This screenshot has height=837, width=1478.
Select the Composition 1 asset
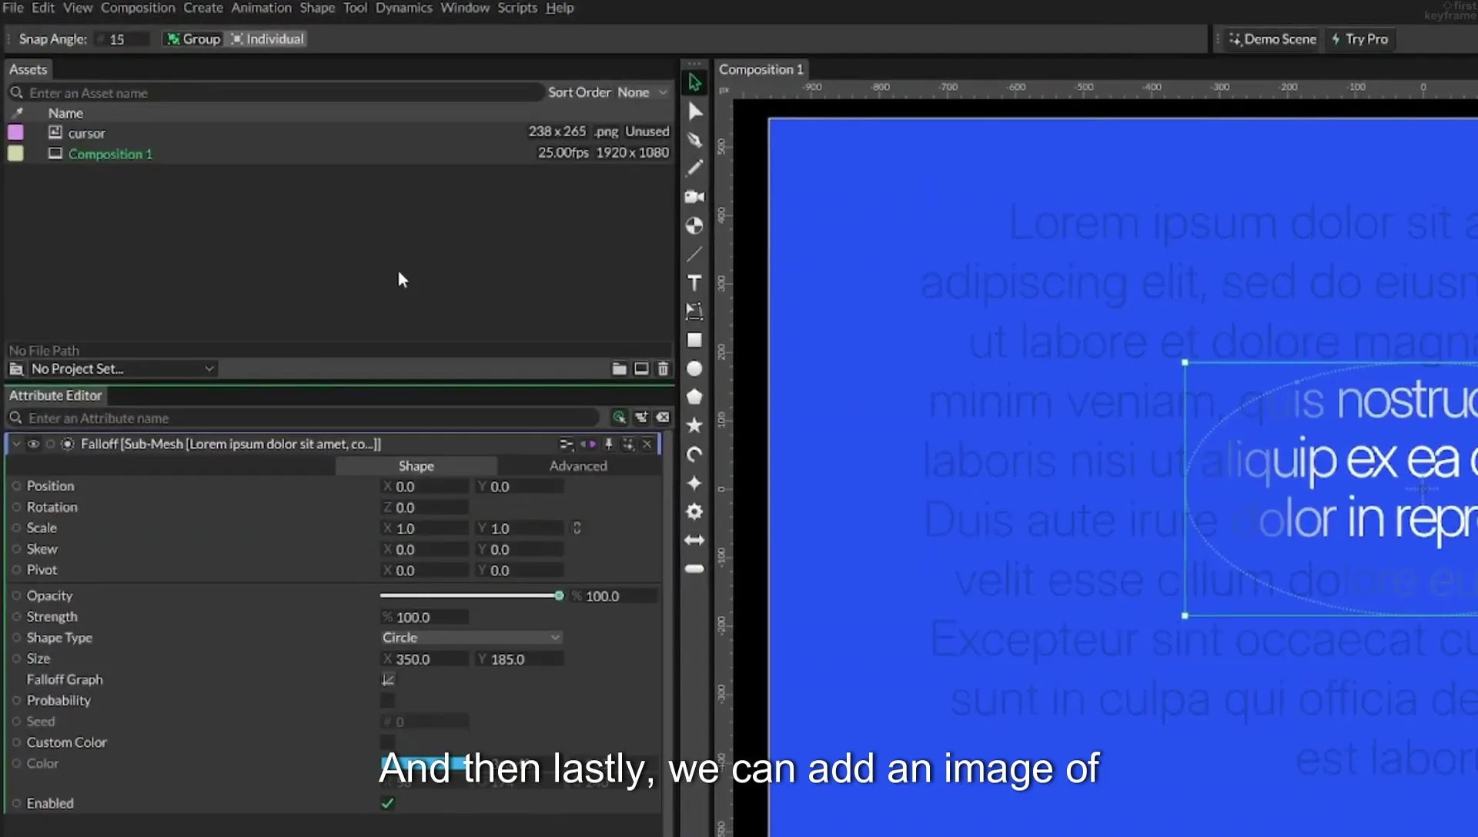point(110,154)
